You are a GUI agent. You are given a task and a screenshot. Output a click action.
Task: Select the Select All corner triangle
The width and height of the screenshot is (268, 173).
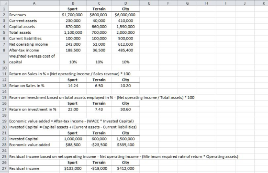pyautogui.click(x=4, y=3)
